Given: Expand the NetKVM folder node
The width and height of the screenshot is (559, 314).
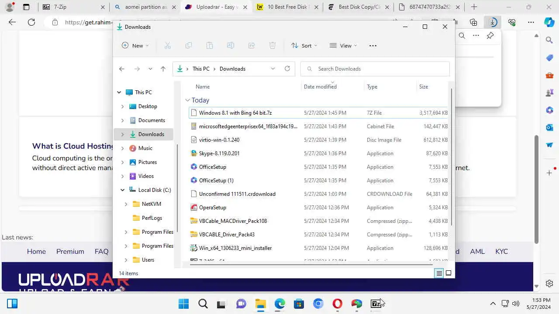Looking at the screenshot, I should pyautogui.click(x=126, y=204).
